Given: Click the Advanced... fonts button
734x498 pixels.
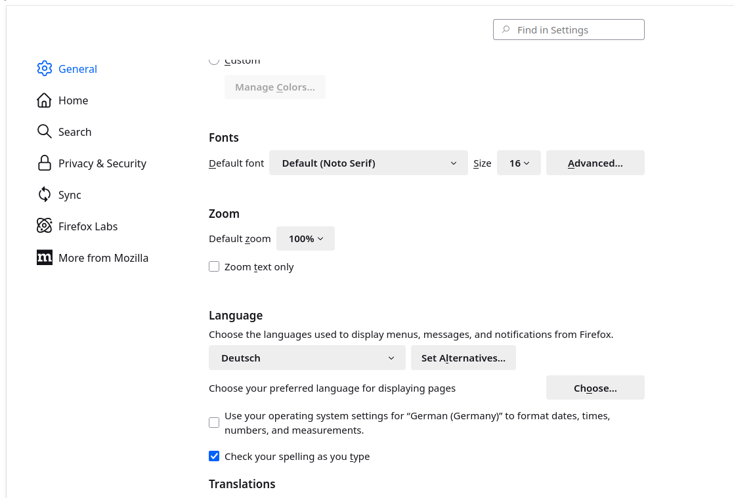Looking at the screenshot, I should [x=595, y=163].
